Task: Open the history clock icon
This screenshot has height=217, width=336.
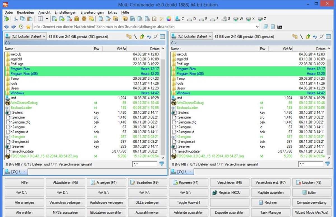Action: pyautogui.click(x=21, y=27)
